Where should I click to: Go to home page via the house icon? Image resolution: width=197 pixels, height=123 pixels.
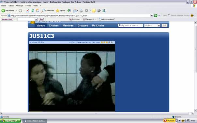[38, 11]
